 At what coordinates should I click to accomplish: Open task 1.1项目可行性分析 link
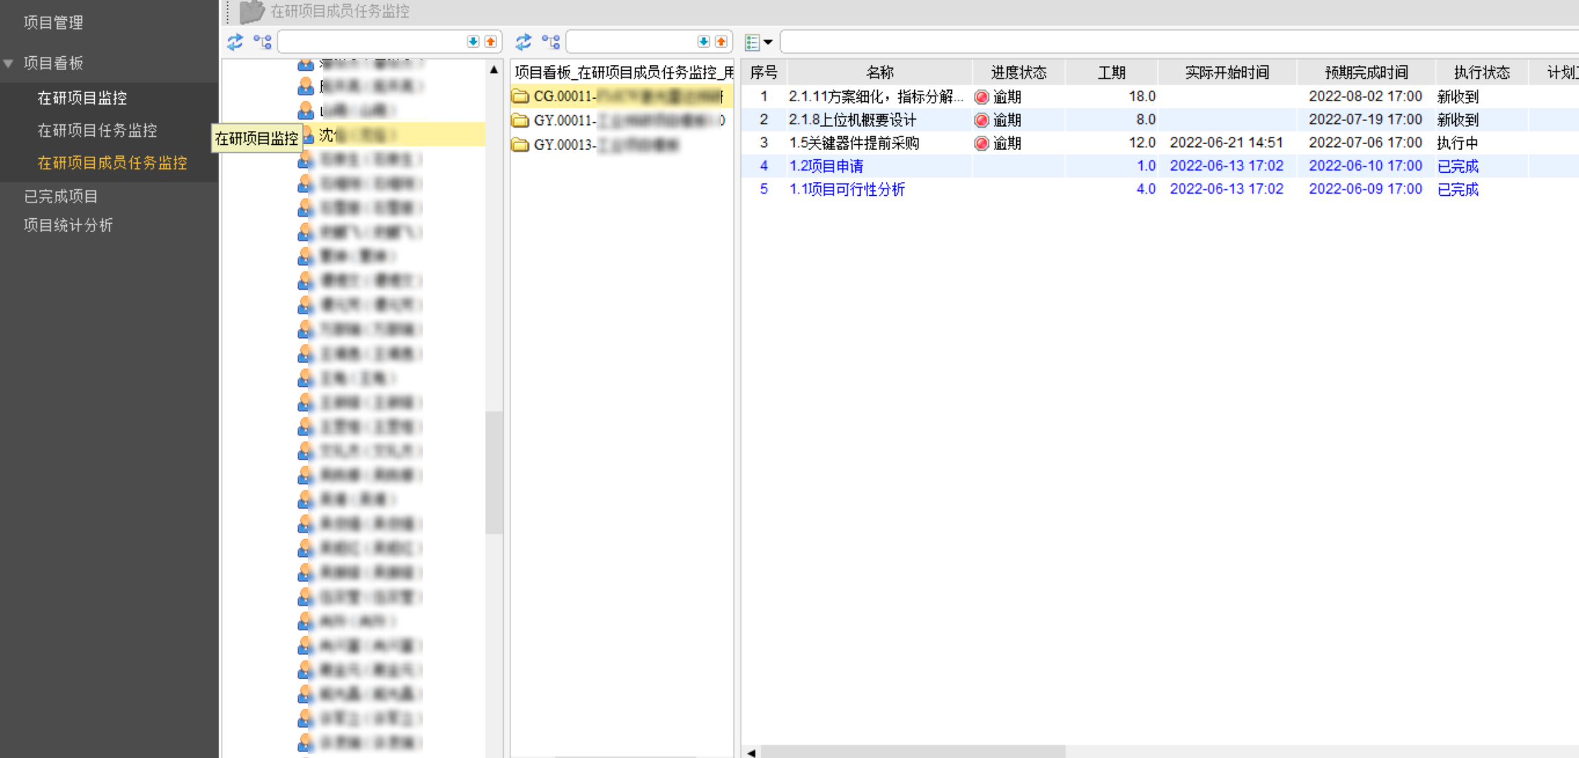(847, 189)
